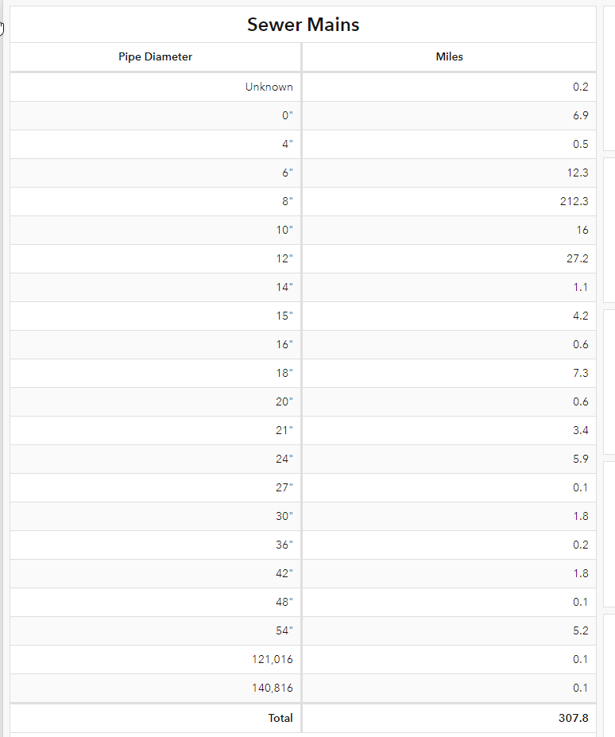Click the Total row label

280,718
